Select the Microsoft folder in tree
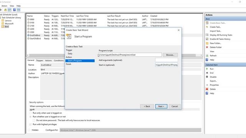Image resolution: width=246 pixels, height=138 pixels. [x=9, y=23]
